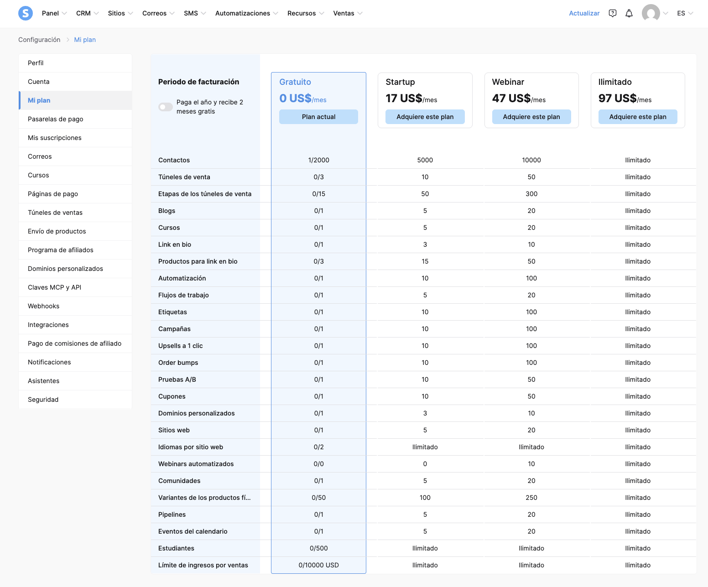Image resolution: width=708 pixels, height=587 pixels.
Task: Click the Systeme.io logo icon
Action: (26, 13)
